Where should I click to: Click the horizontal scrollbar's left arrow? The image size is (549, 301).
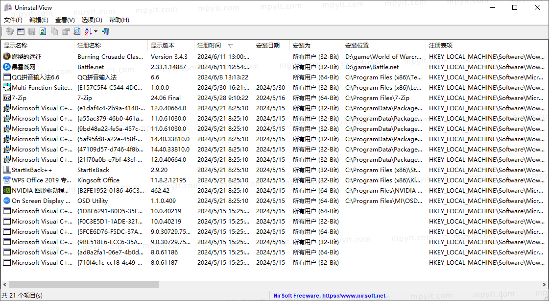coord(5,284)
